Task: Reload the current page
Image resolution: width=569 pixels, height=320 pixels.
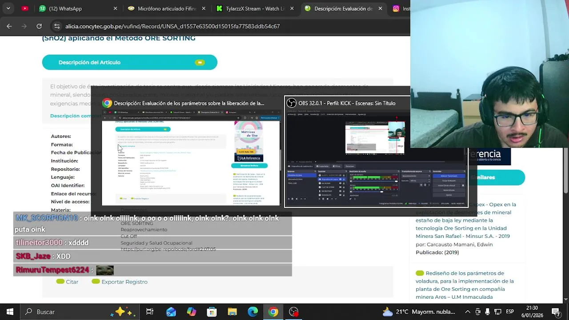Action: pos(39,26)
